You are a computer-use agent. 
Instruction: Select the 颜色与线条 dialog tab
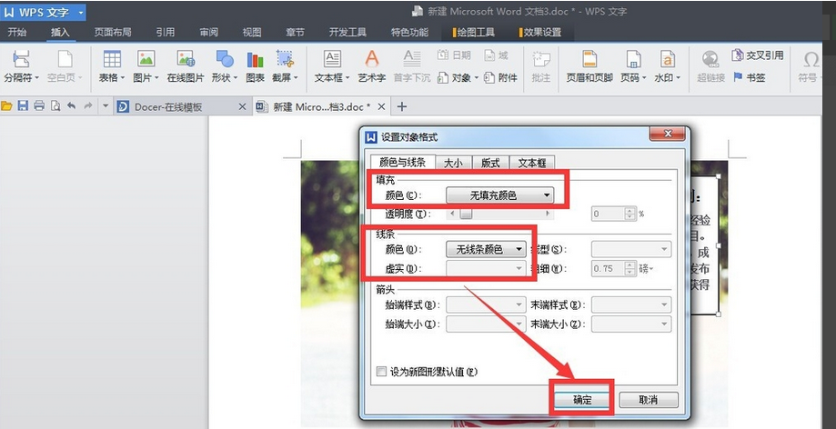click(x=402, y=162)
